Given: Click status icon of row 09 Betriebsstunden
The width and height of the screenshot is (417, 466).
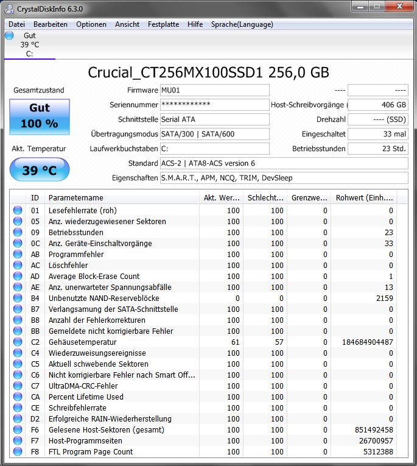Looking at the screenshot, I should point(18,232).
